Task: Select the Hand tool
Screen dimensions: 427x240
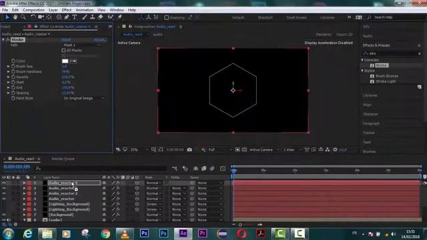Action: coord(15,17)
